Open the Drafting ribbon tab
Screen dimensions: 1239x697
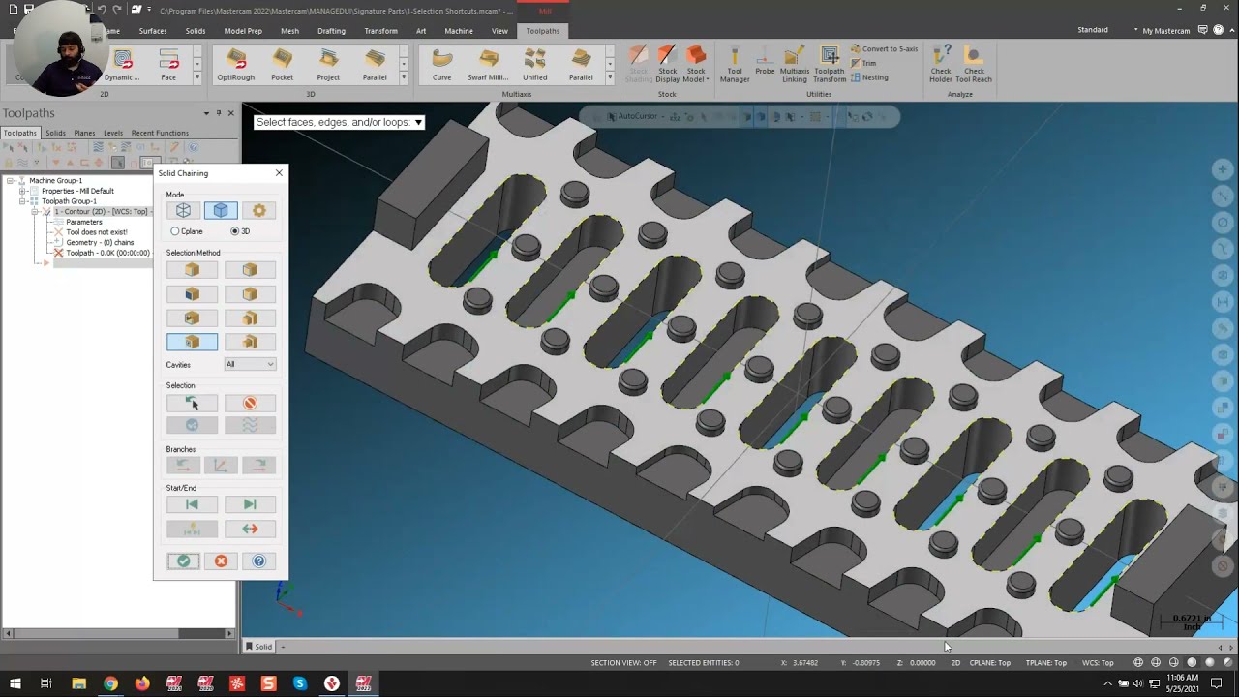tap(331, 31)
